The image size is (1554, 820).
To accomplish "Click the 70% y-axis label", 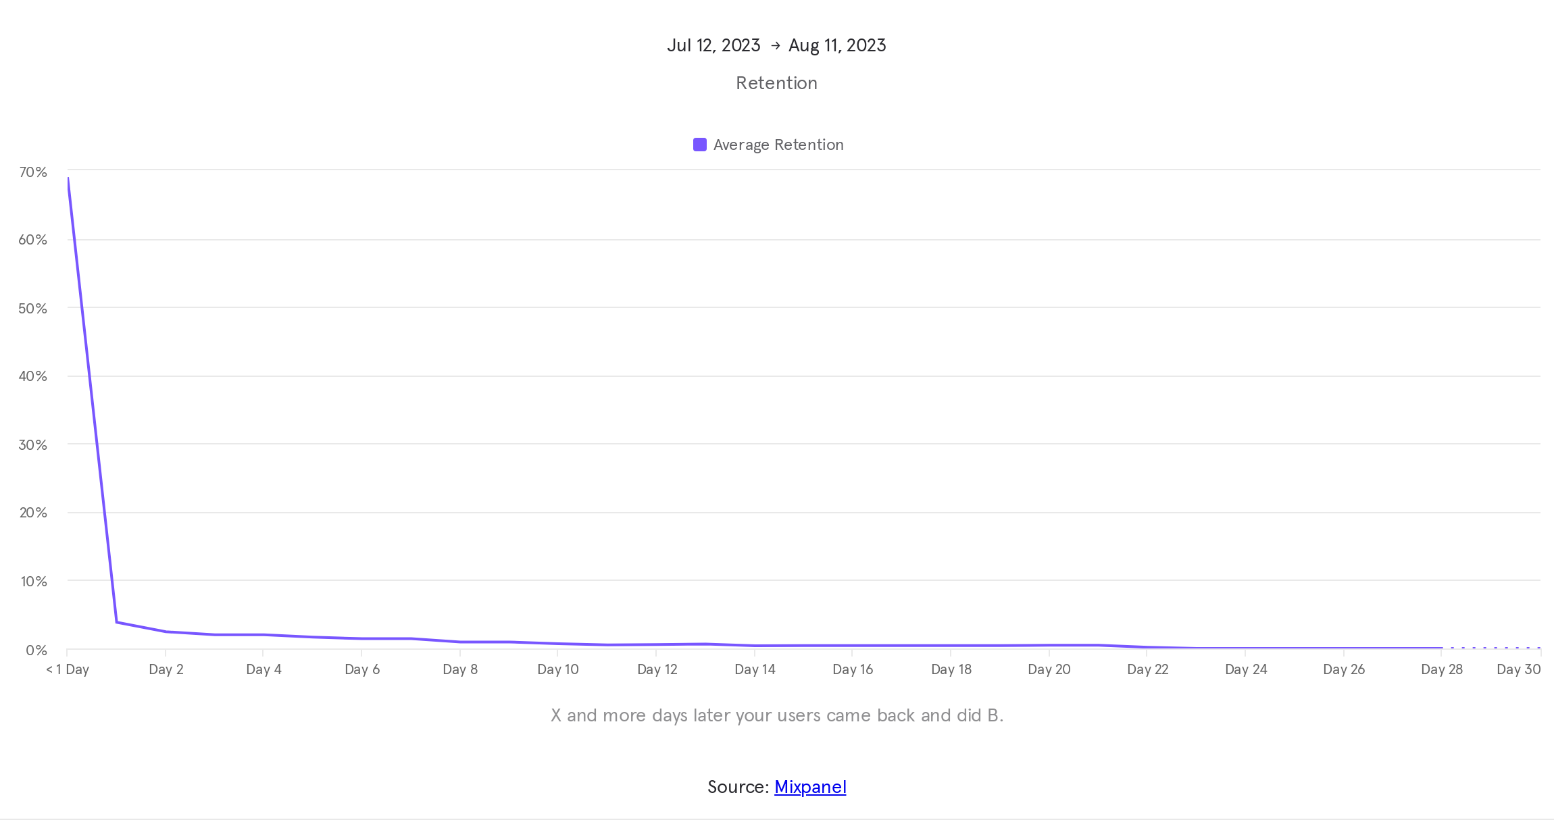I will pos(33,172).
